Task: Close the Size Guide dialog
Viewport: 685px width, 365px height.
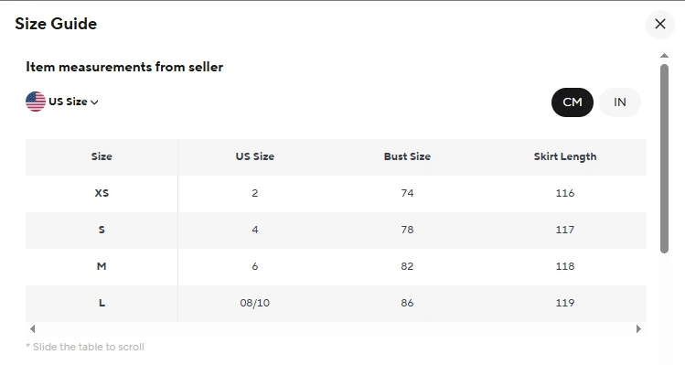Action: click(660, 24)
